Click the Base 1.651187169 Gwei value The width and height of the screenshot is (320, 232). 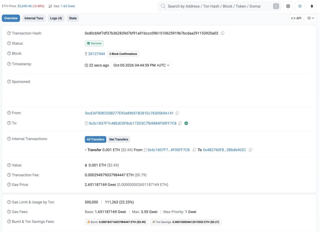[110, 212]
